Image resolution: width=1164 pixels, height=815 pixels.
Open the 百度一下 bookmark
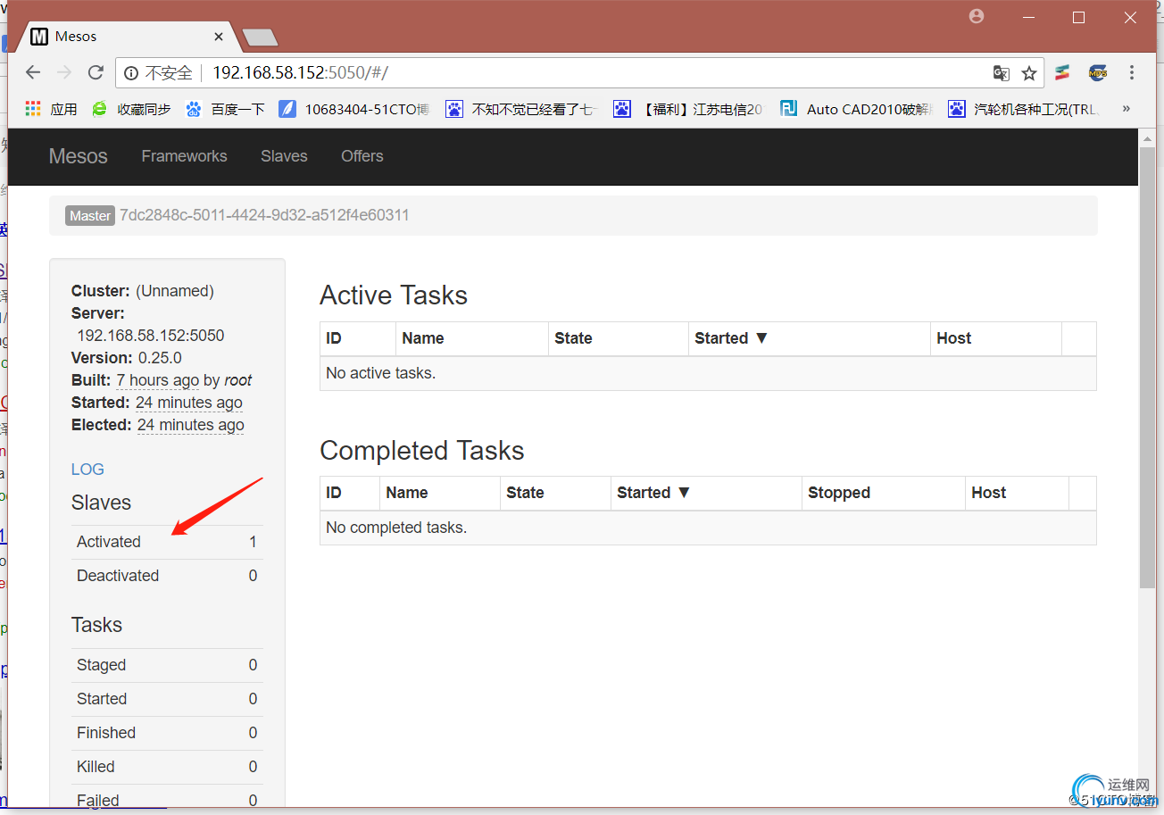(225, 109)
